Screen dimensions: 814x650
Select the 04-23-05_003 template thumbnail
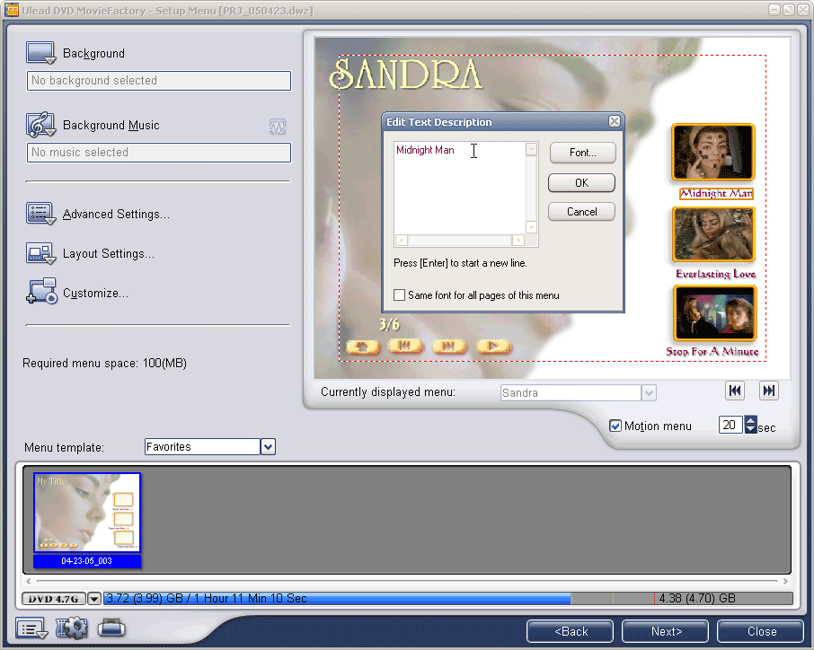[86, 519]
